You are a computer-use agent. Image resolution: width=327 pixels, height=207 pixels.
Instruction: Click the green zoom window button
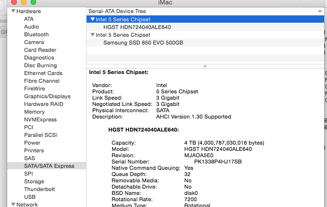click(x=33, y=2)
